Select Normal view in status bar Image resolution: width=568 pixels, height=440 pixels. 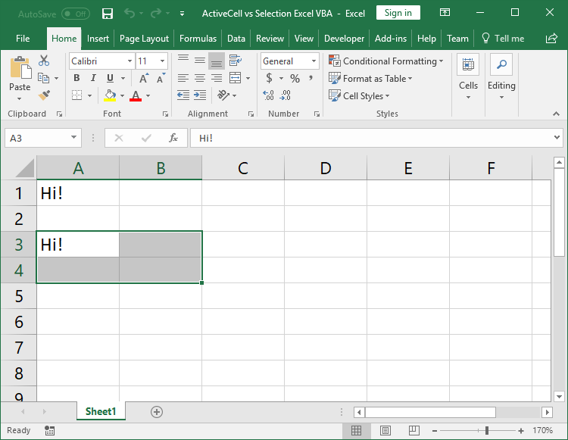click(357, 430)
